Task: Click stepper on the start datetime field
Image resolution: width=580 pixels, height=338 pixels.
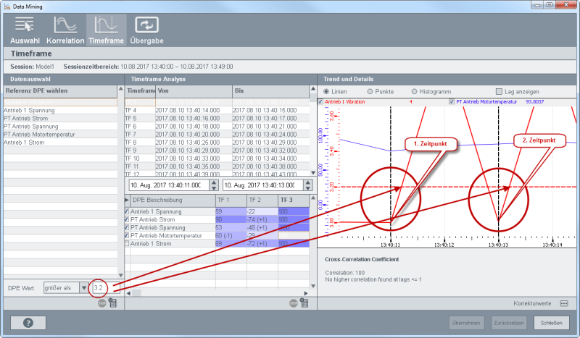Action: coord(214,185)
